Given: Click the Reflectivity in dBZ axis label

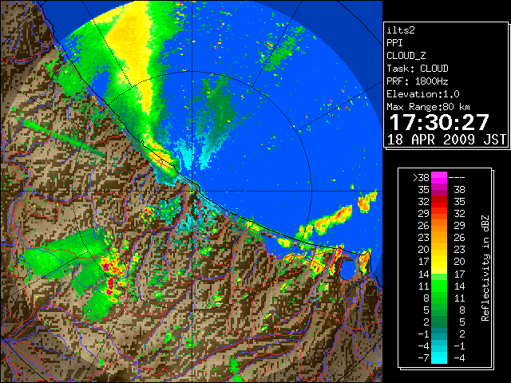Looking at the screenshot, I should point(485,268).
